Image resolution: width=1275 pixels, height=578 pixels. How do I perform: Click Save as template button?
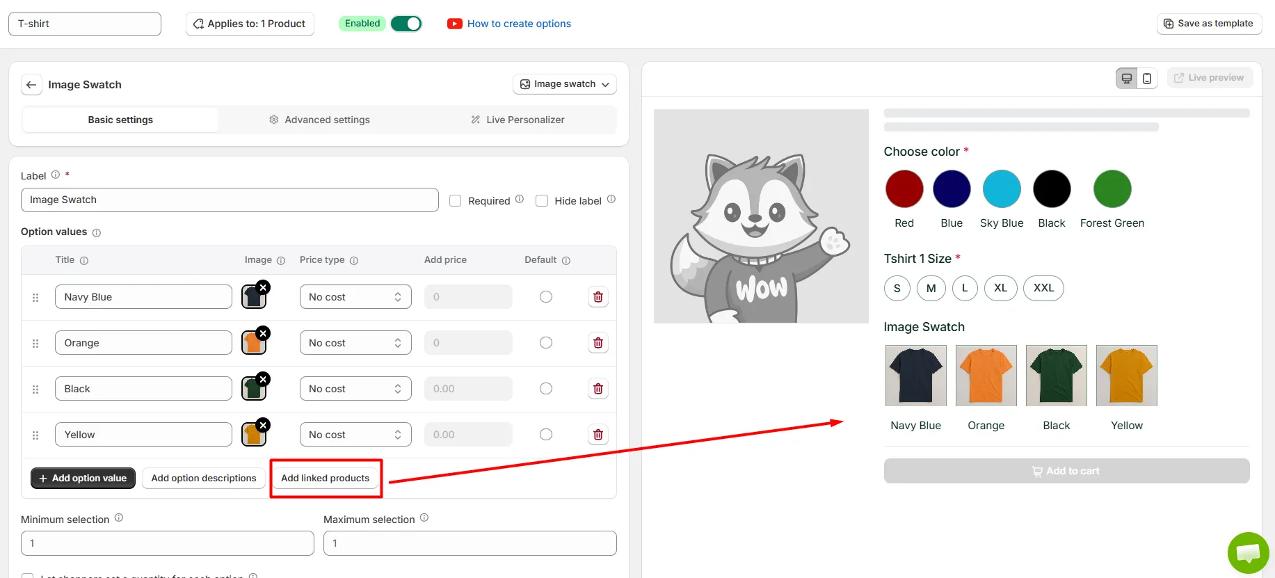click(x=1209, y=23)
